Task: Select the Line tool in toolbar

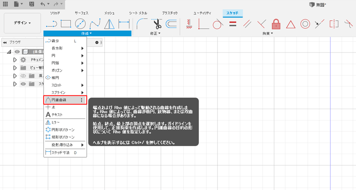Action: 51,24
